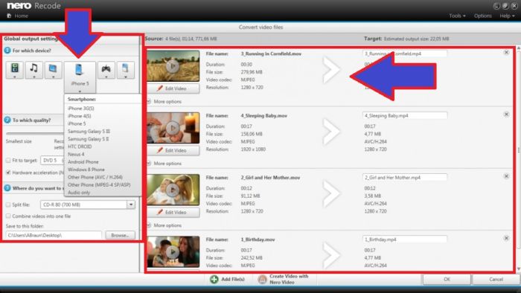This screenshot has width=521, height=293.
Task: Click the green Add File(s) plus icon
Action: (214, 280)
